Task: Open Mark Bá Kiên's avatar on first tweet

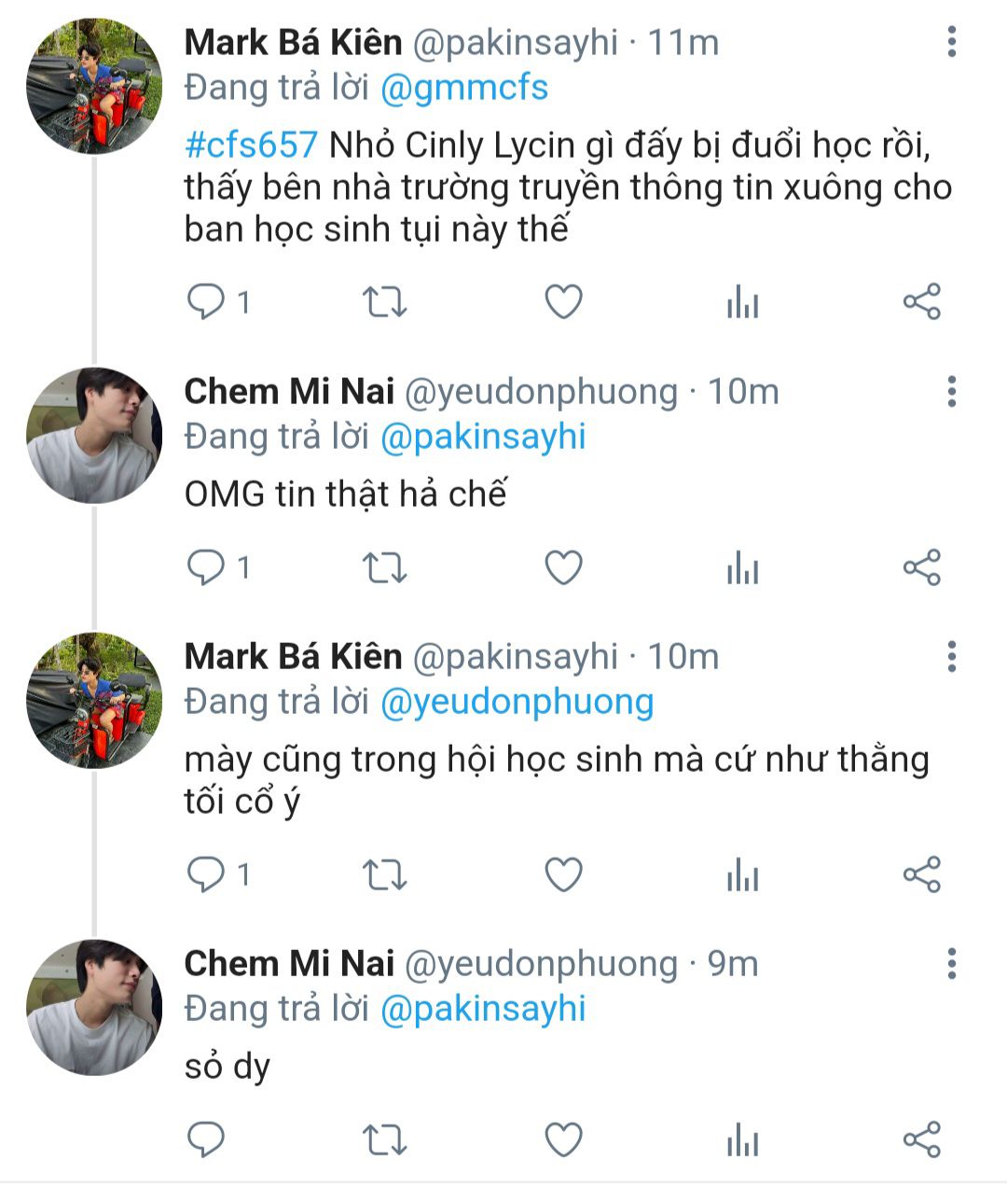Action: [x=93, y=86]
